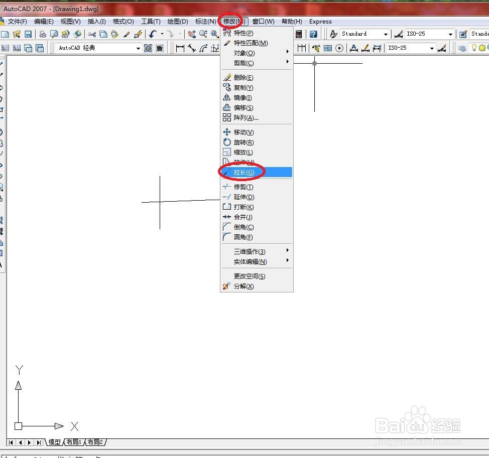
Task: Click the Dimension Text Edit icon
Action: (x=365, y=48)
